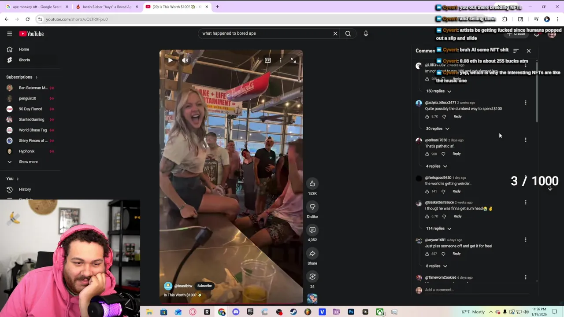The height and width of the screenshot is (317, 564).
Task: Open options for @erikasl.7050 comment
Action: point(526,140)
